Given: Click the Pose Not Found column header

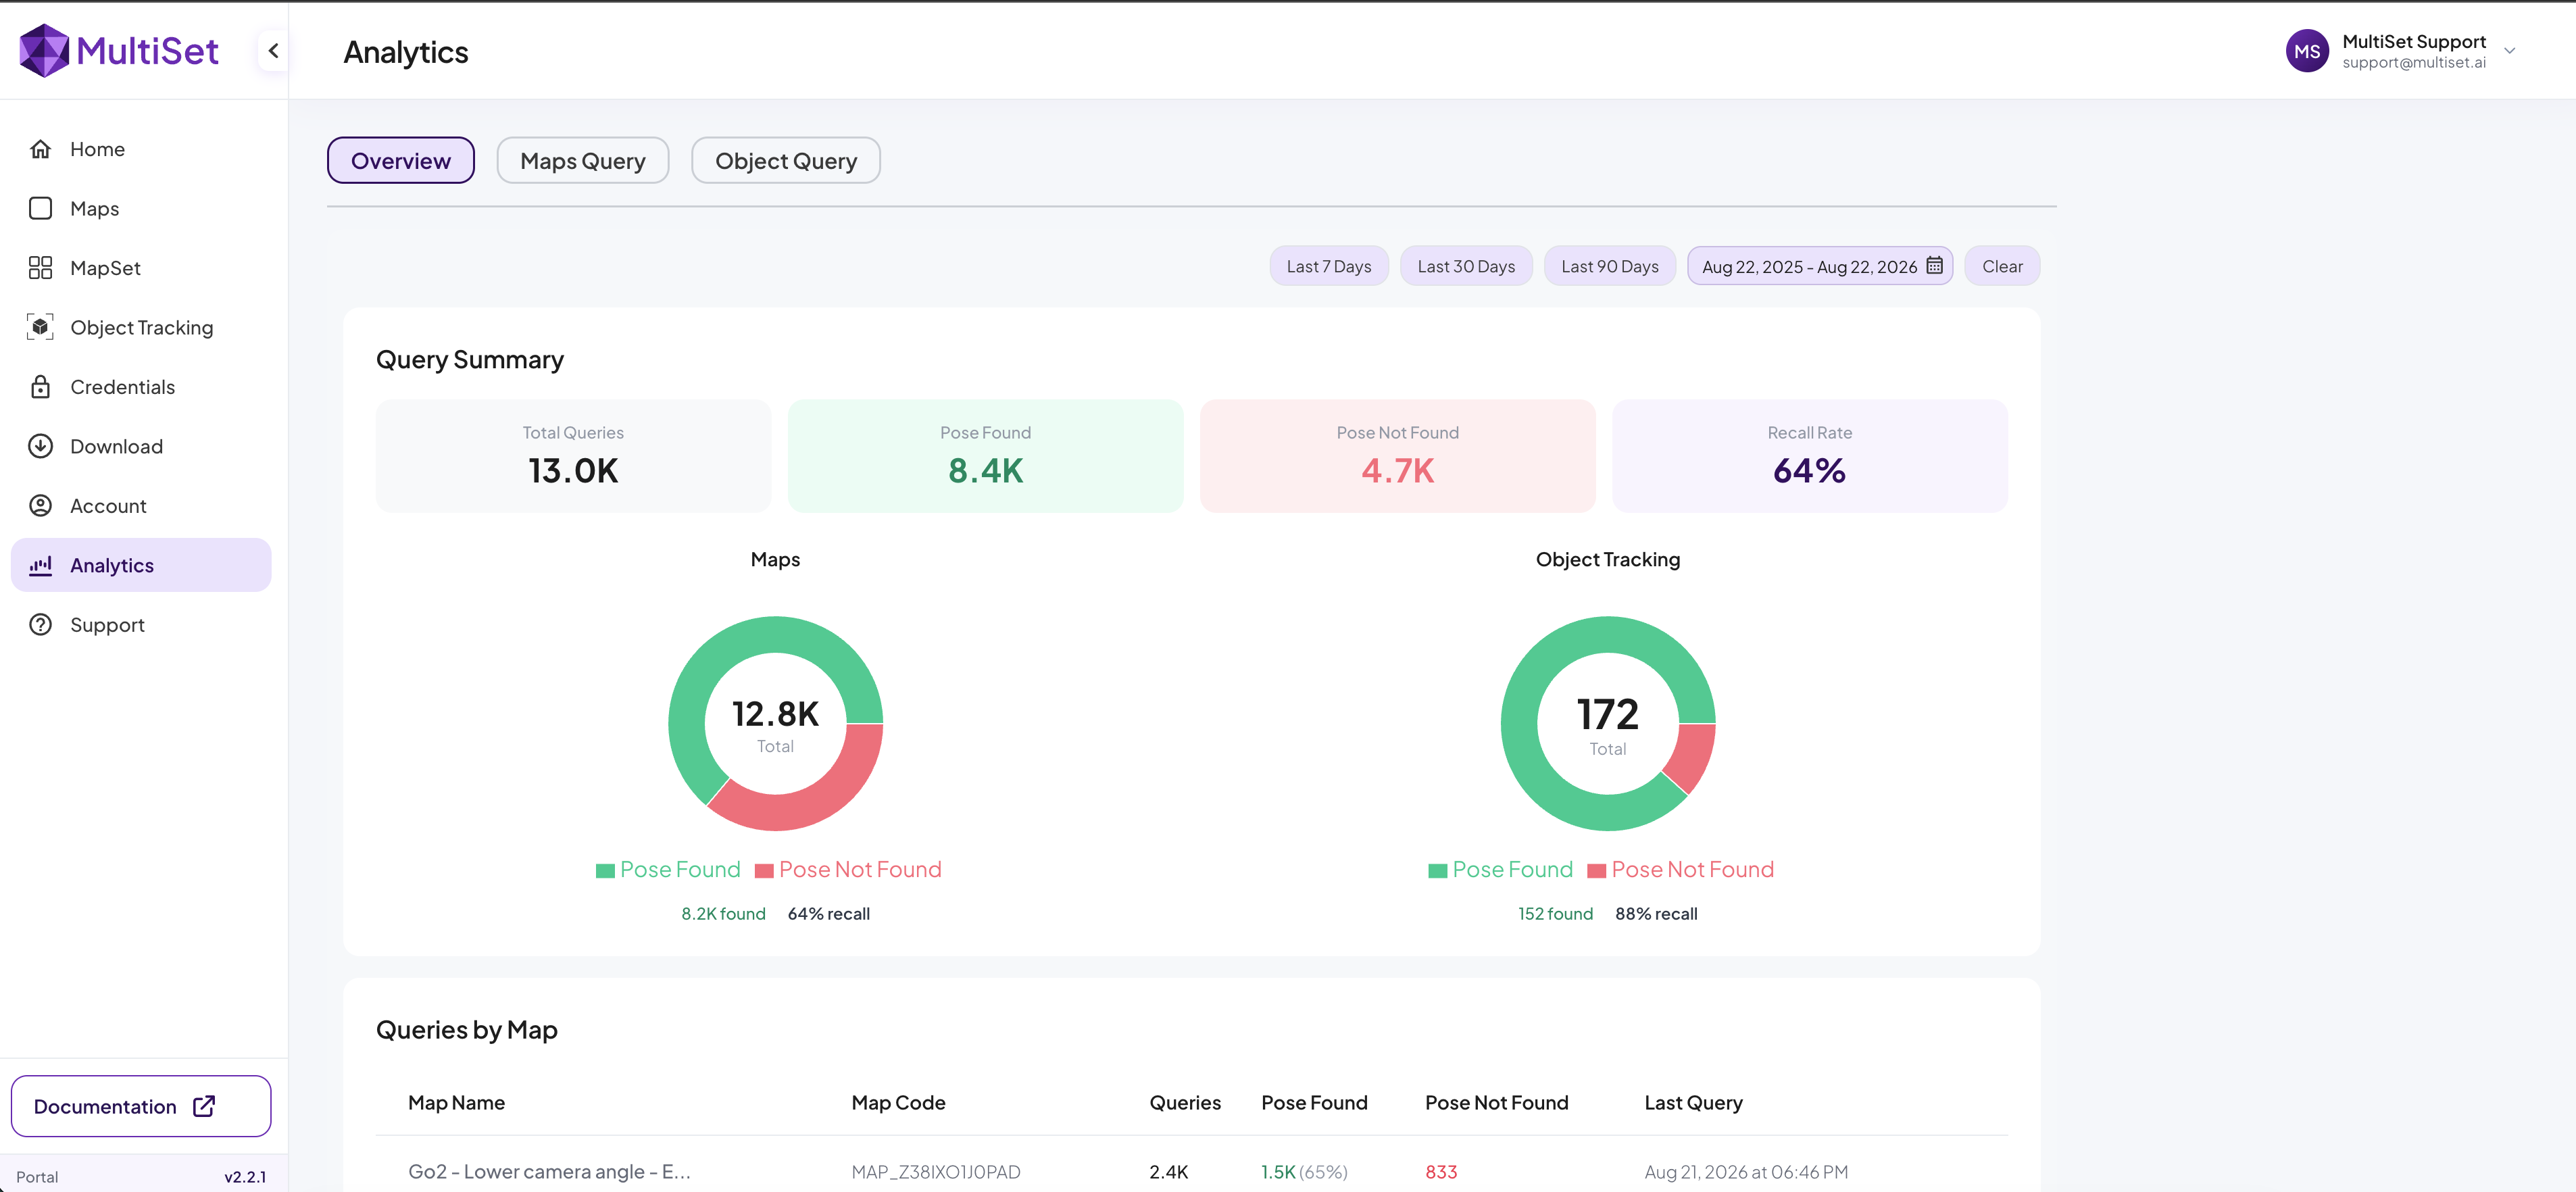Looking at the screenshot, I should 1496,1102.
